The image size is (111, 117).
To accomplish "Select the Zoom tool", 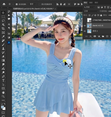I will 3,96.
